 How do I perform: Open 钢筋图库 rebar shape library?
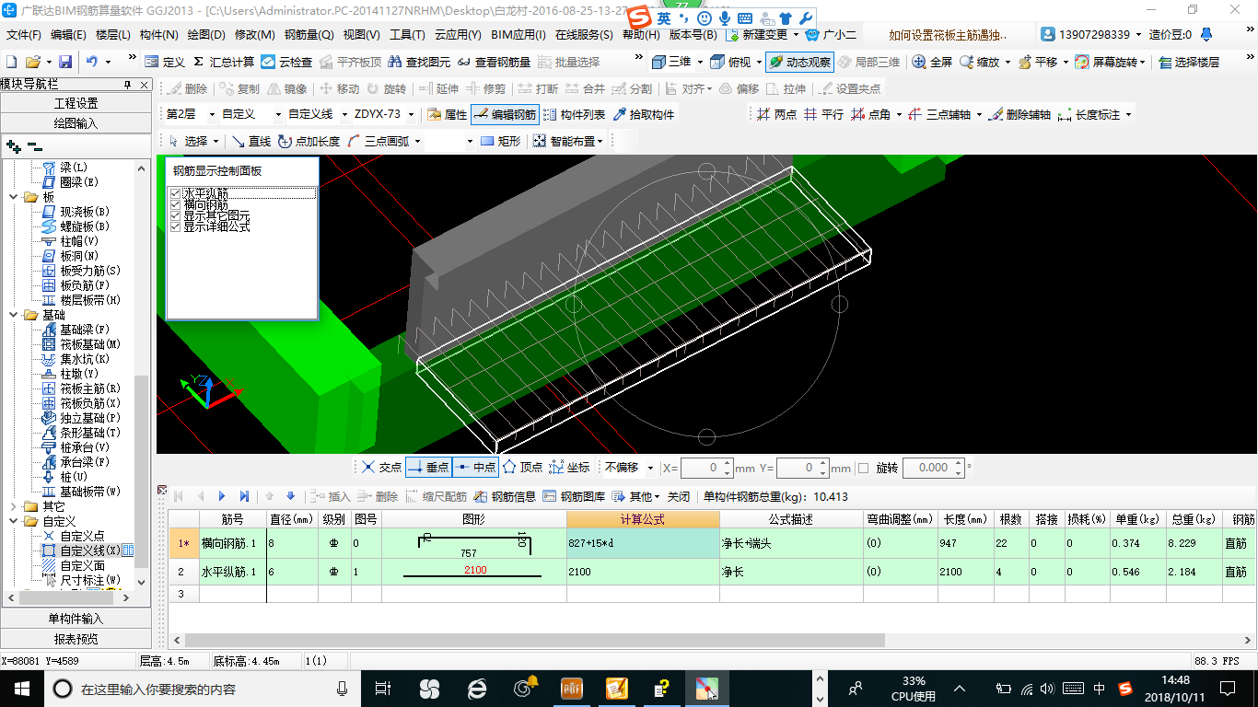[574, 495]
